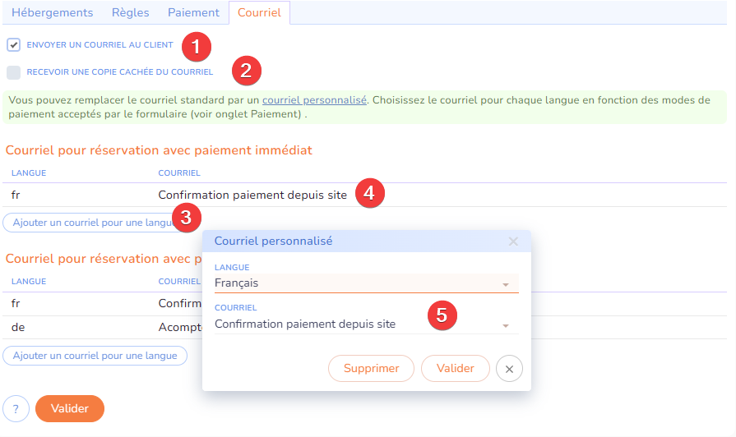
Task: Click the question mark help icon
Action: 16,408
